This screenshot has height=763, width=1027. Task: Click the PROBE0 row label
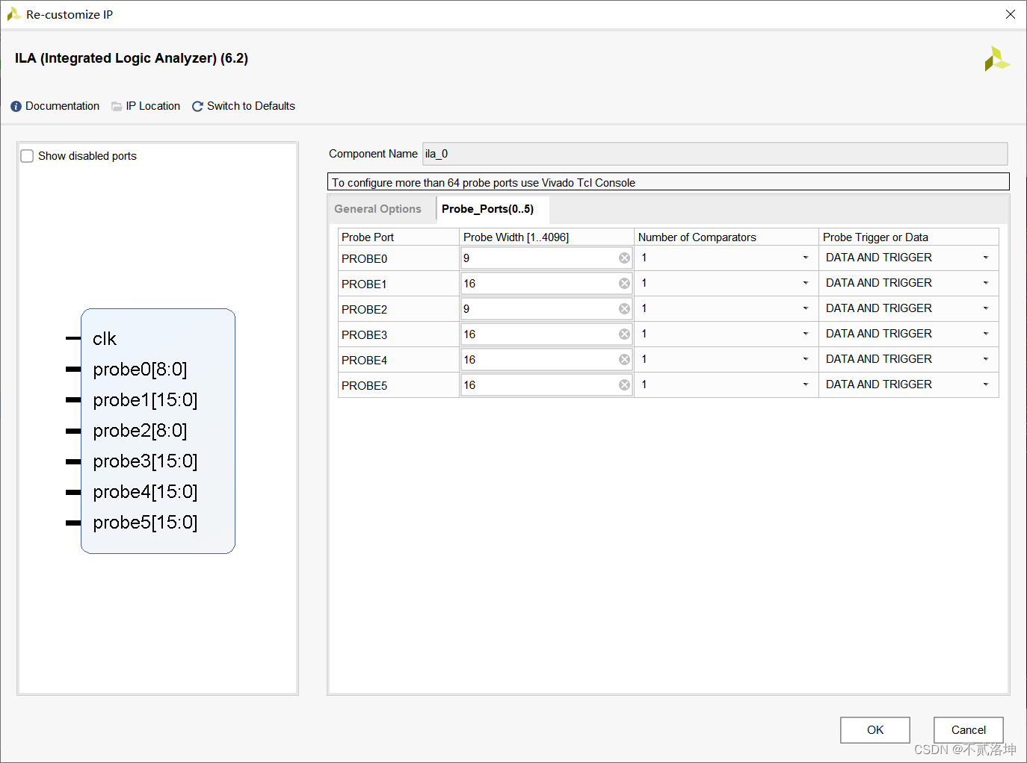pyautogui.click(x=365, y=259)
